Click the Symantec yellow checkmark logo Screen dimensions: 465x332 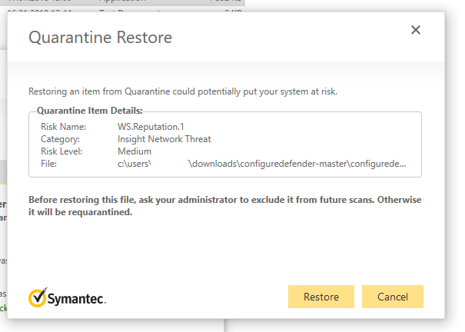(39, 297)
